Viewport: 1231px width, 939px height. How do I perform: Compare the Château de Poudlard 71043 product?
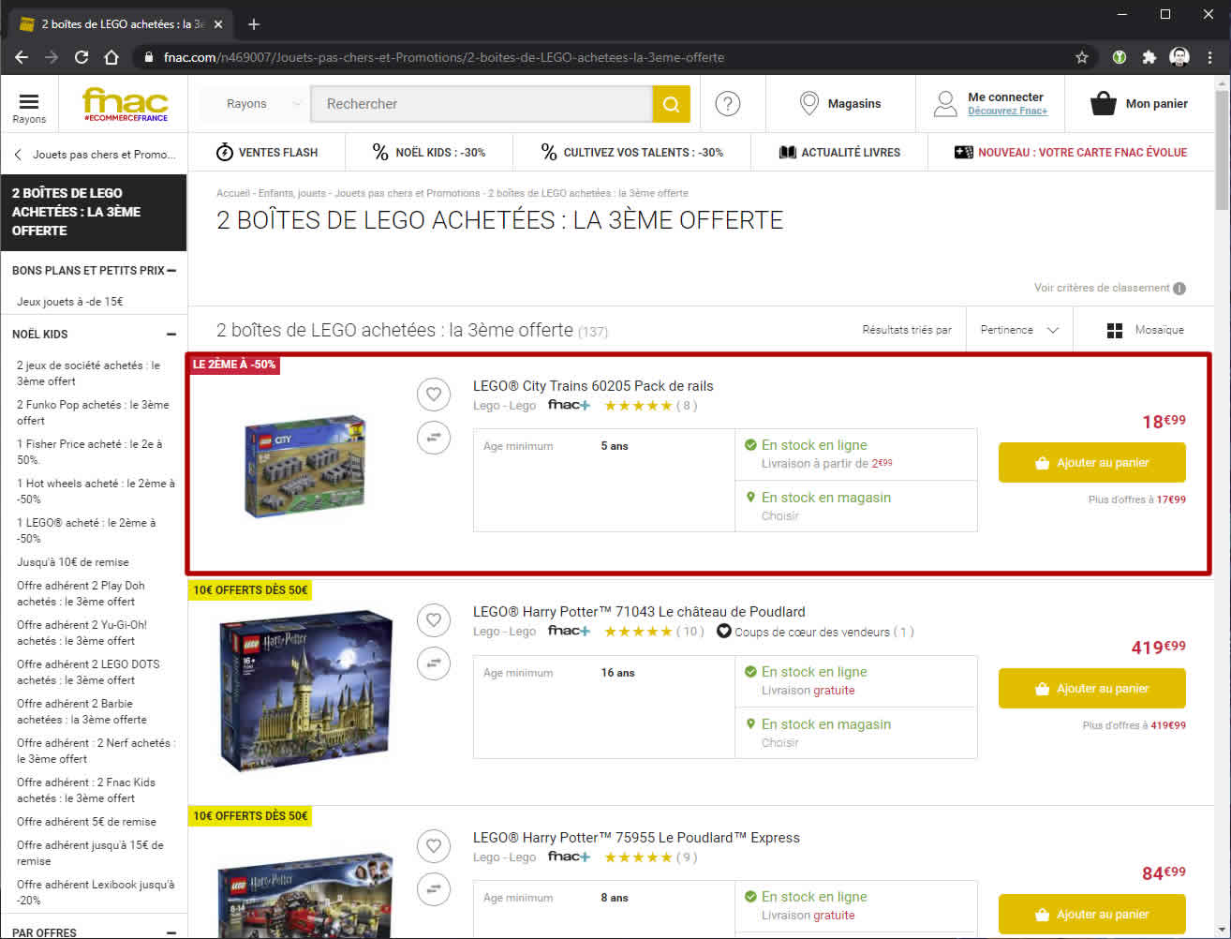point(434,663)
